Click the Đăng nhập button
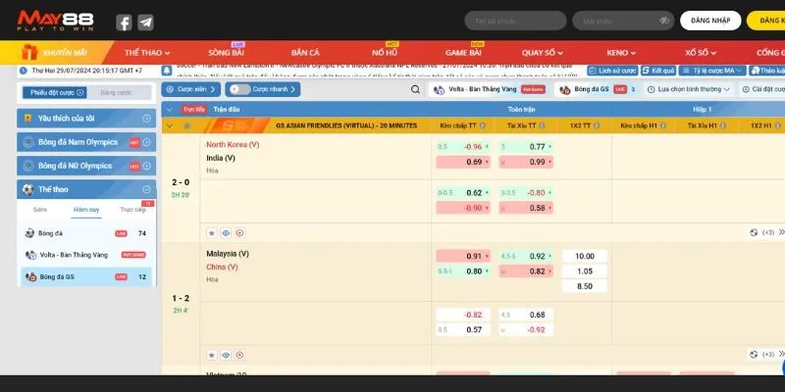The height and width of the screenshot is (392, 785). click(x=713, y=21)
